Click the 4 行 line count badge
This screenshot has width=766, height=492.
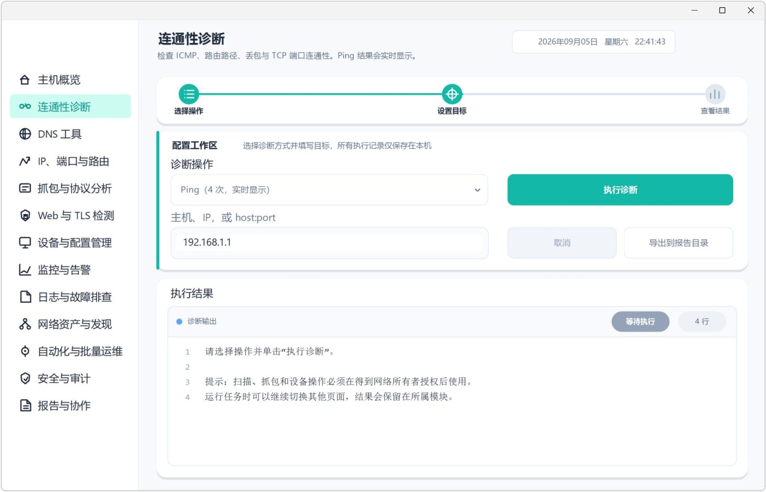click(702, 322)
